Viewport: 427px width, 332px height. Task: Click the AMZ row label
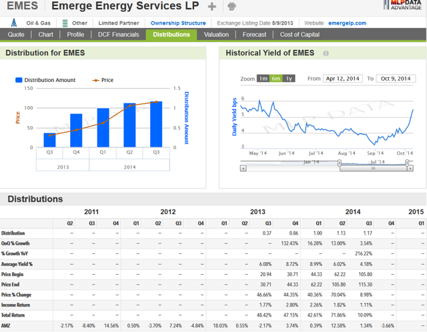click(x=5, y=326)
